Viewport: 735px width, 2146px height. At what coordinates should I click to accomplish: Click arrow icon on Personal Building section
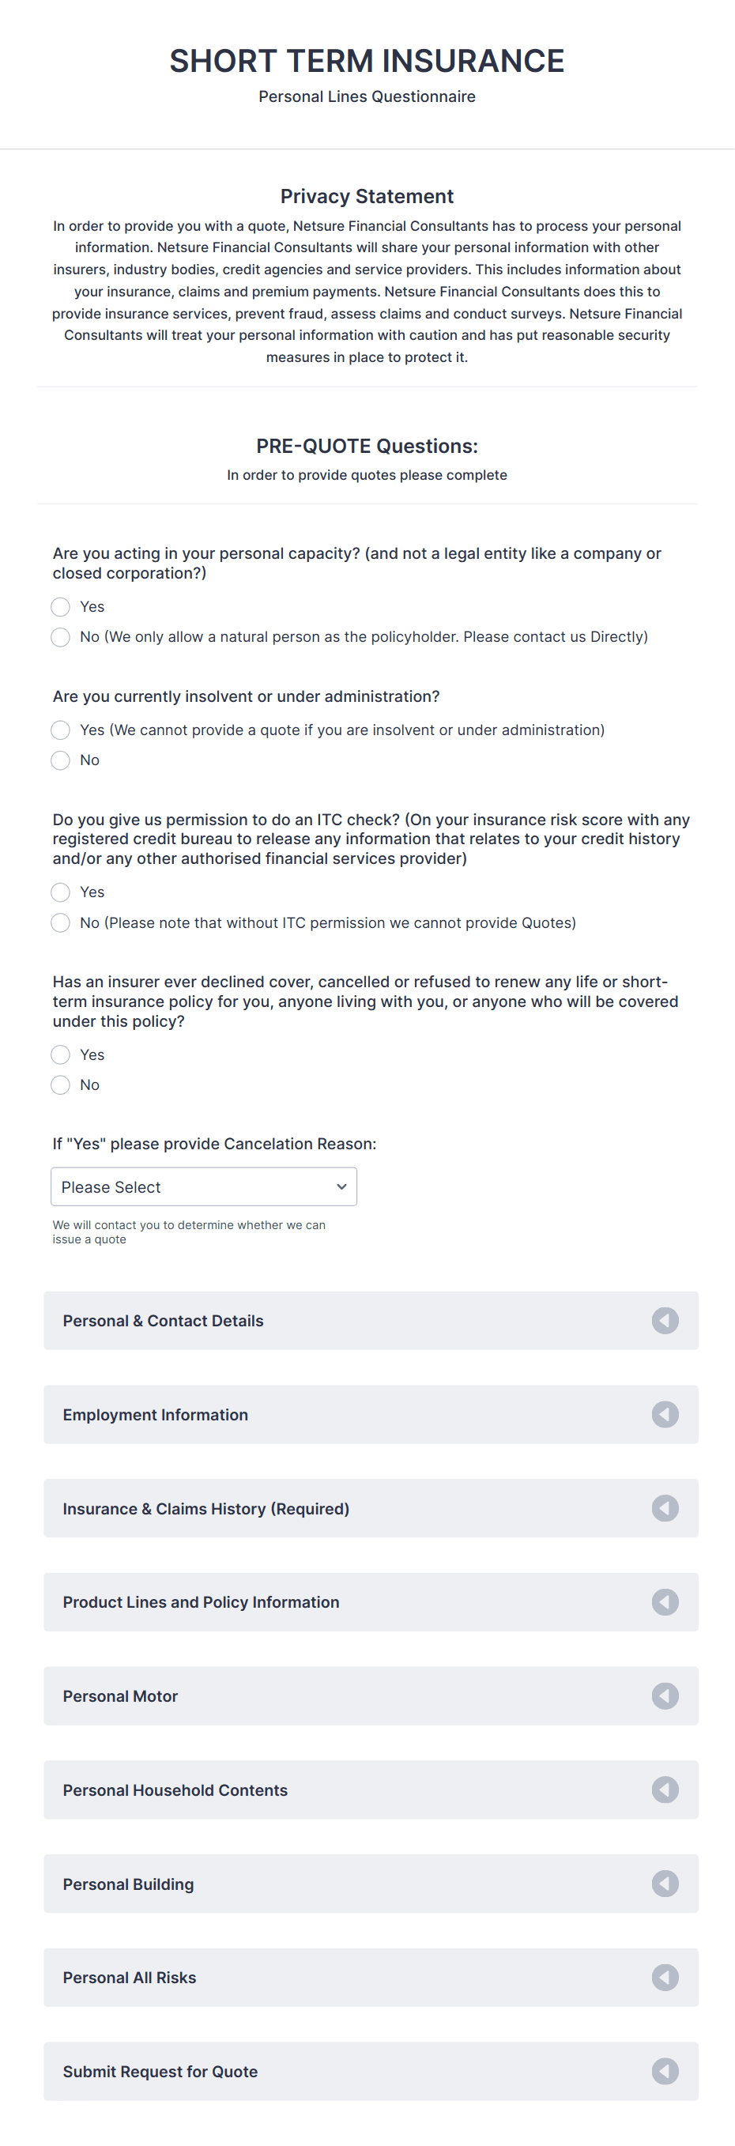[664, 1884]
